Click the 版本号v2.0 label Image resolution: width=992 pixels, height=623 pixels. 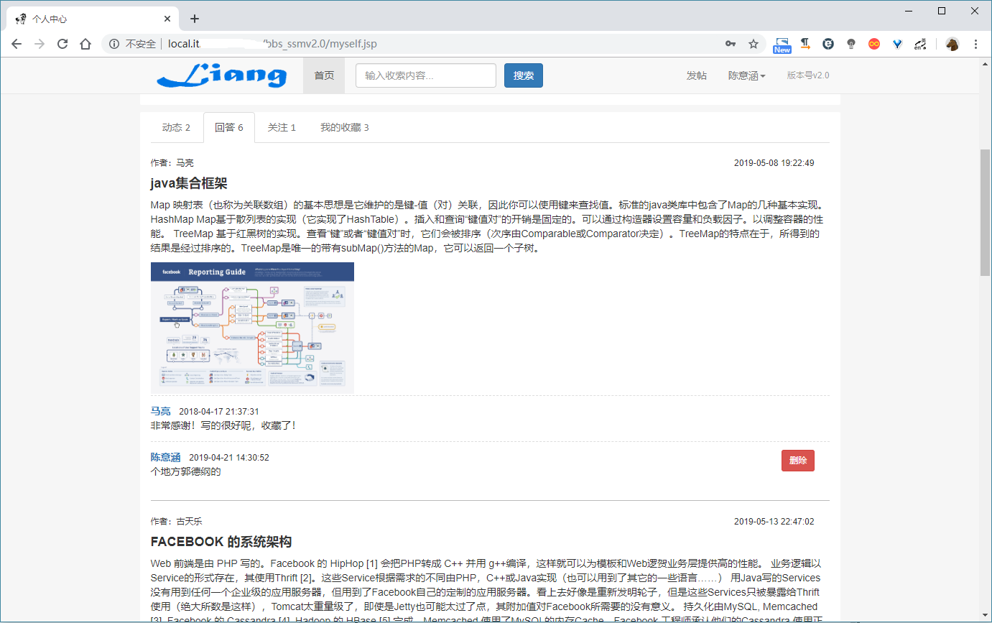click(808, 75)
